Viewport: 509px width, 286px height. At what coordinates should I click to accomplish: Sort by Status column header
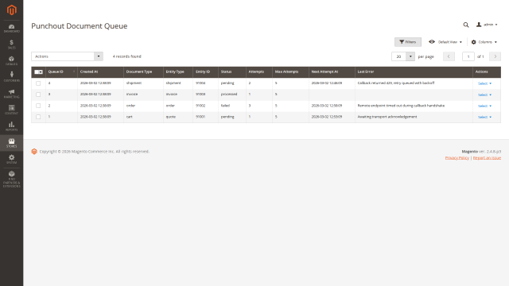click(x=231, y=71)
